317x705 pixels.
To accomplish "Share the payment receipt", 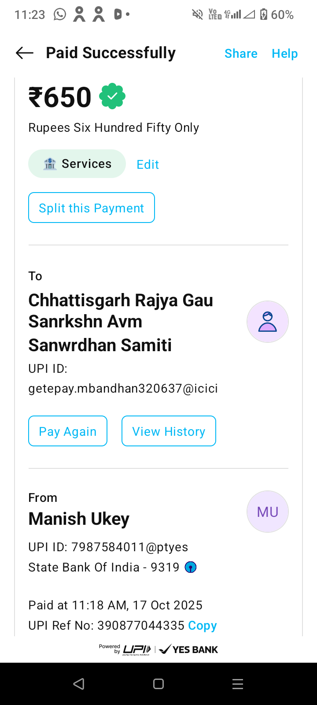I will tap(241, 54).
